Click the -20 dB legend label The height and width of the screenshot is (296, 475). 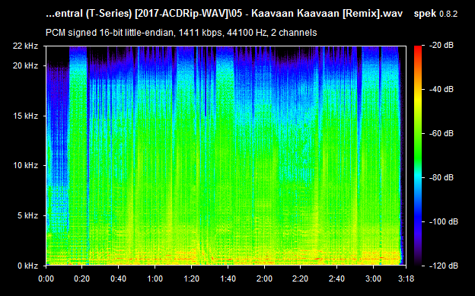[x=442, y=45]
